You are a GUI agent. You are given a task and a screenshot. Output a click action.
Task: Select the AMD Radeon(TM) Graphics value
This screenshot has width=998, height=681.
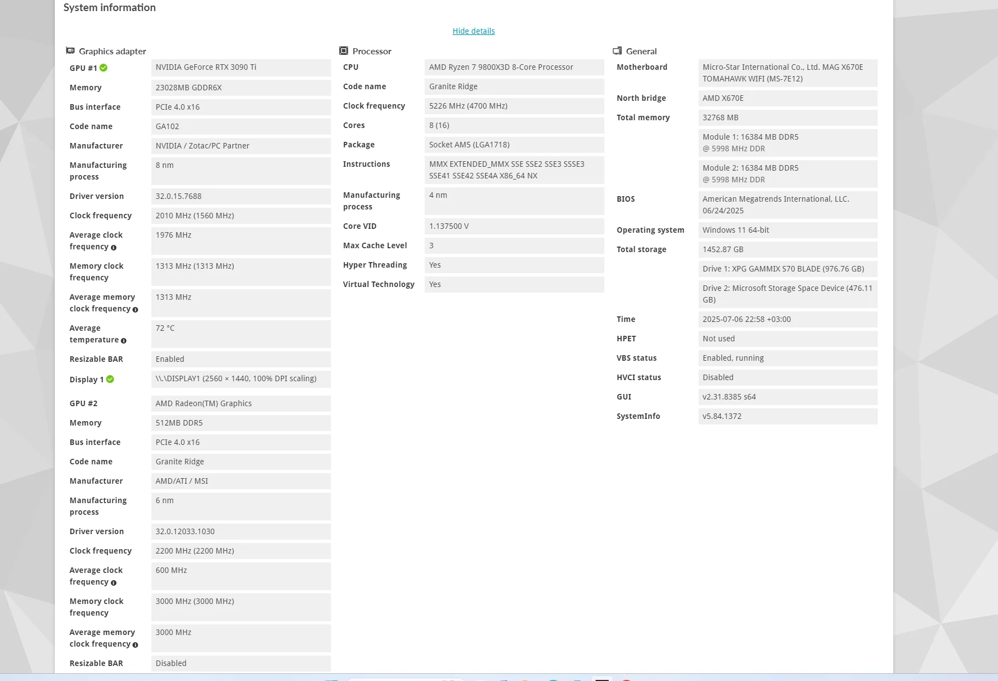click(241, 403)
